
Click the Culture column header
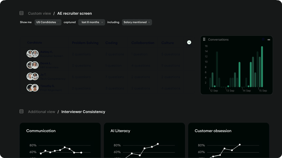167,43
